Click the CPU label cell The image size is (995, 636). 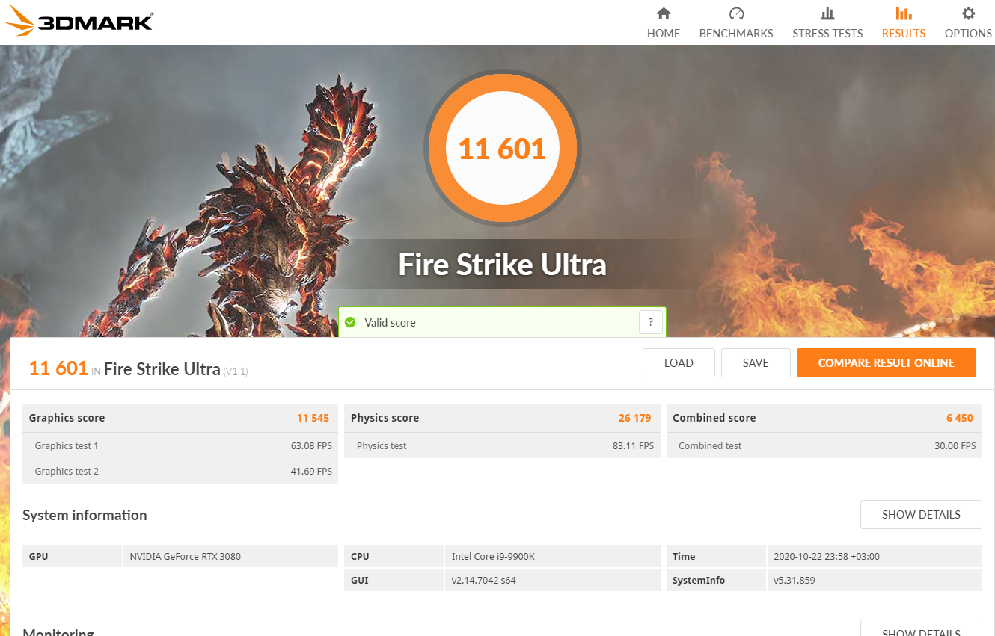[x=394, y=556]
